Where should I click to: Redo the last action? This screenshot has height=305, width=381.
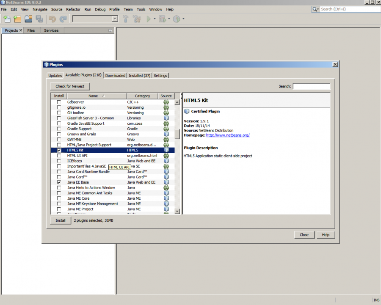62,19
